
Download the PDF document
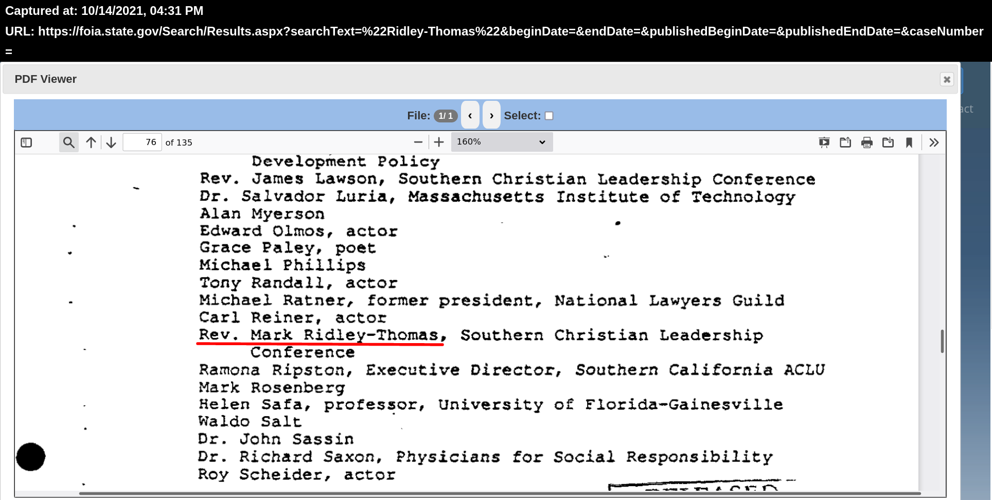(888, 142)
